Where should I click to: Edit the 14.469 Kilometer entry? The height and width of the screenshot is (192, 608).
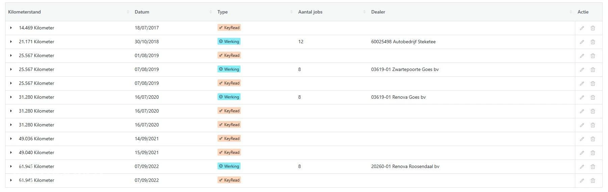(582, 28)
